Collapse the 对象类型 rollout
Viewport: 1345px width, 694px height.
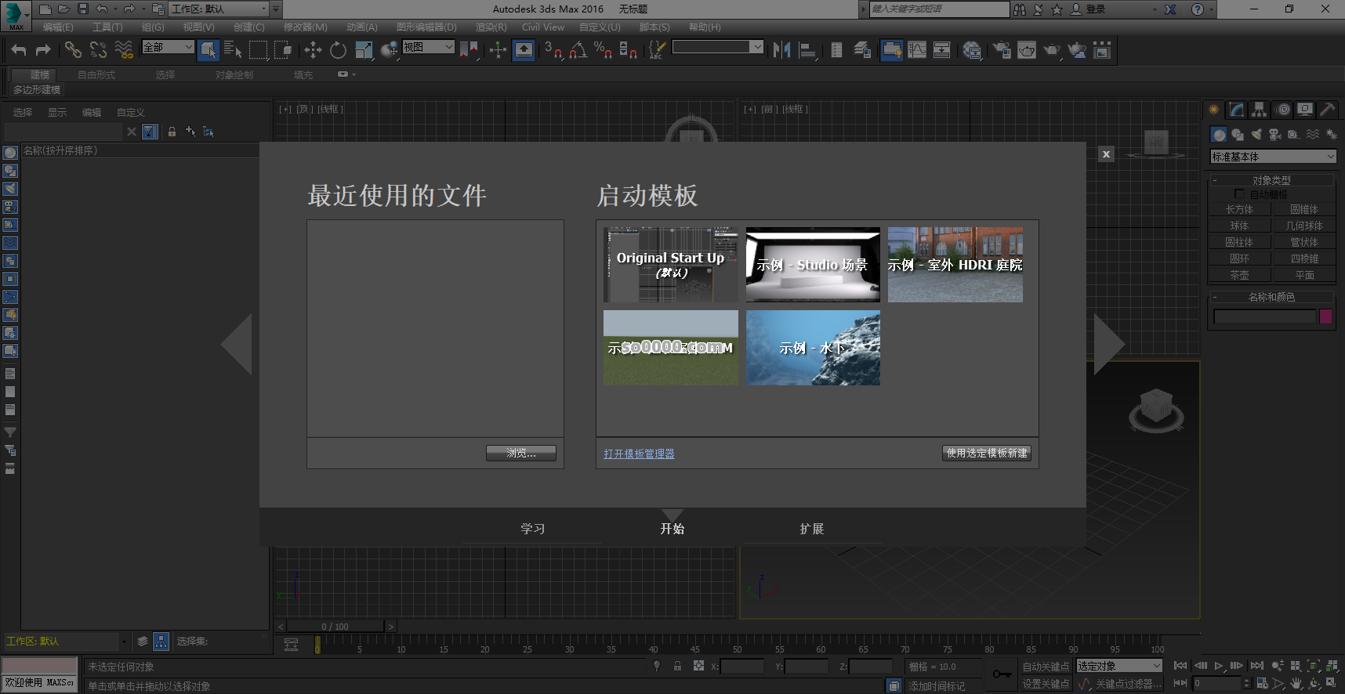1271,180
